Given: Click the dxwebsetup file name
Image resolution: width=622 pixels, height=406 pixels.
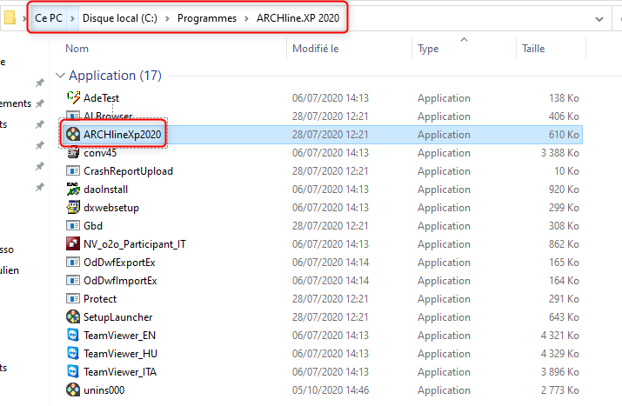Looking at the screenshot, I should click(x=111, y=208).
